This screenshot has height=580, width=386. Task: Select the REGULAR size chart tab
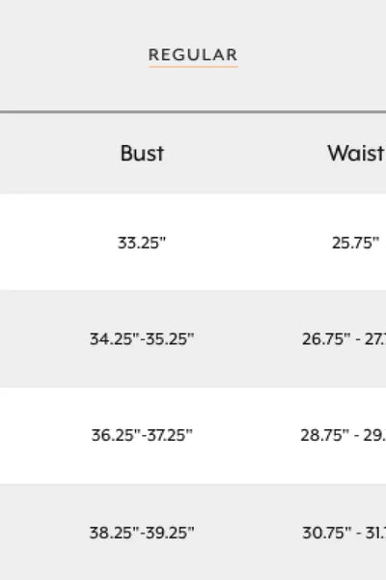pyautogui.click(x=193, y=55)
